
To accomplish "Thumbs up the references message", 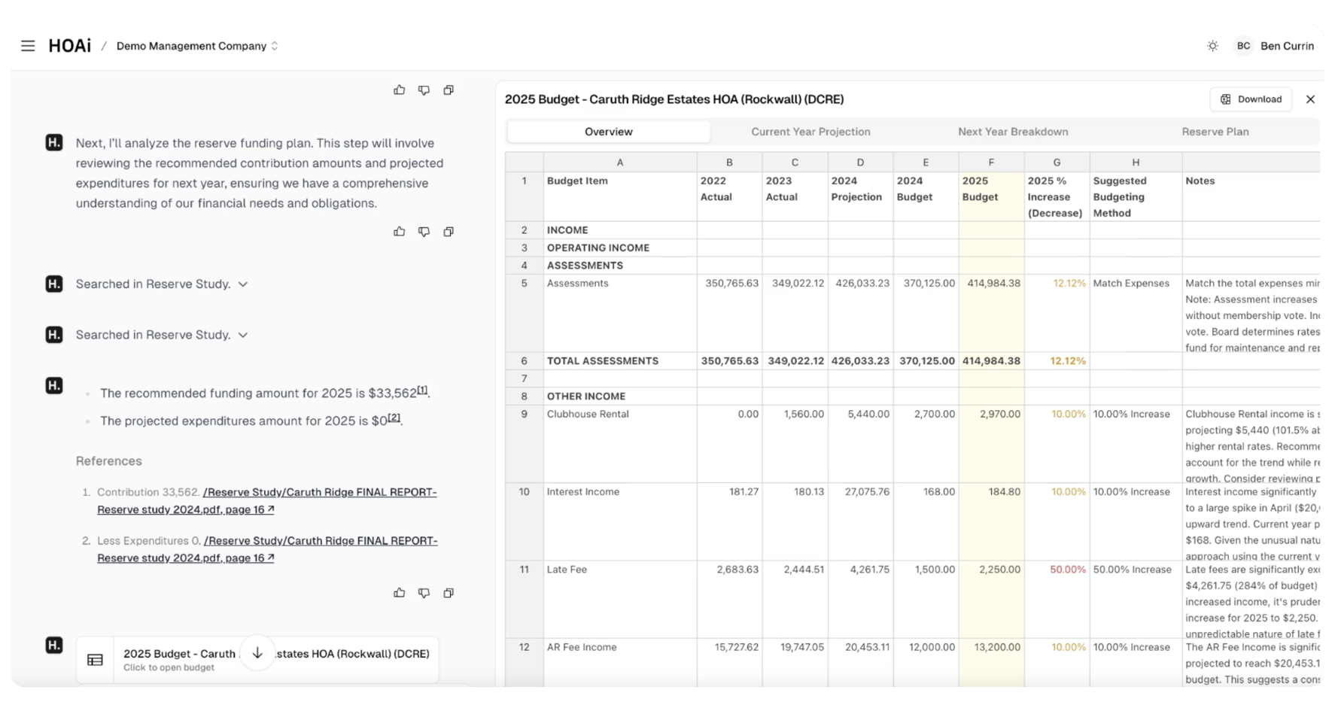I will point(399,593).
